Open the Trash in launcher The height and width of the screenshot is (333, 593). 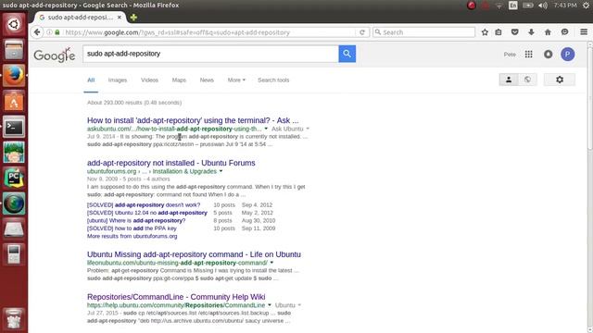click(14, 319)
